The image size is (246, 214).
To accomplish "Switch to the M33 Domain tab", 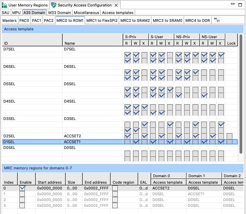I will pos(59,13).
